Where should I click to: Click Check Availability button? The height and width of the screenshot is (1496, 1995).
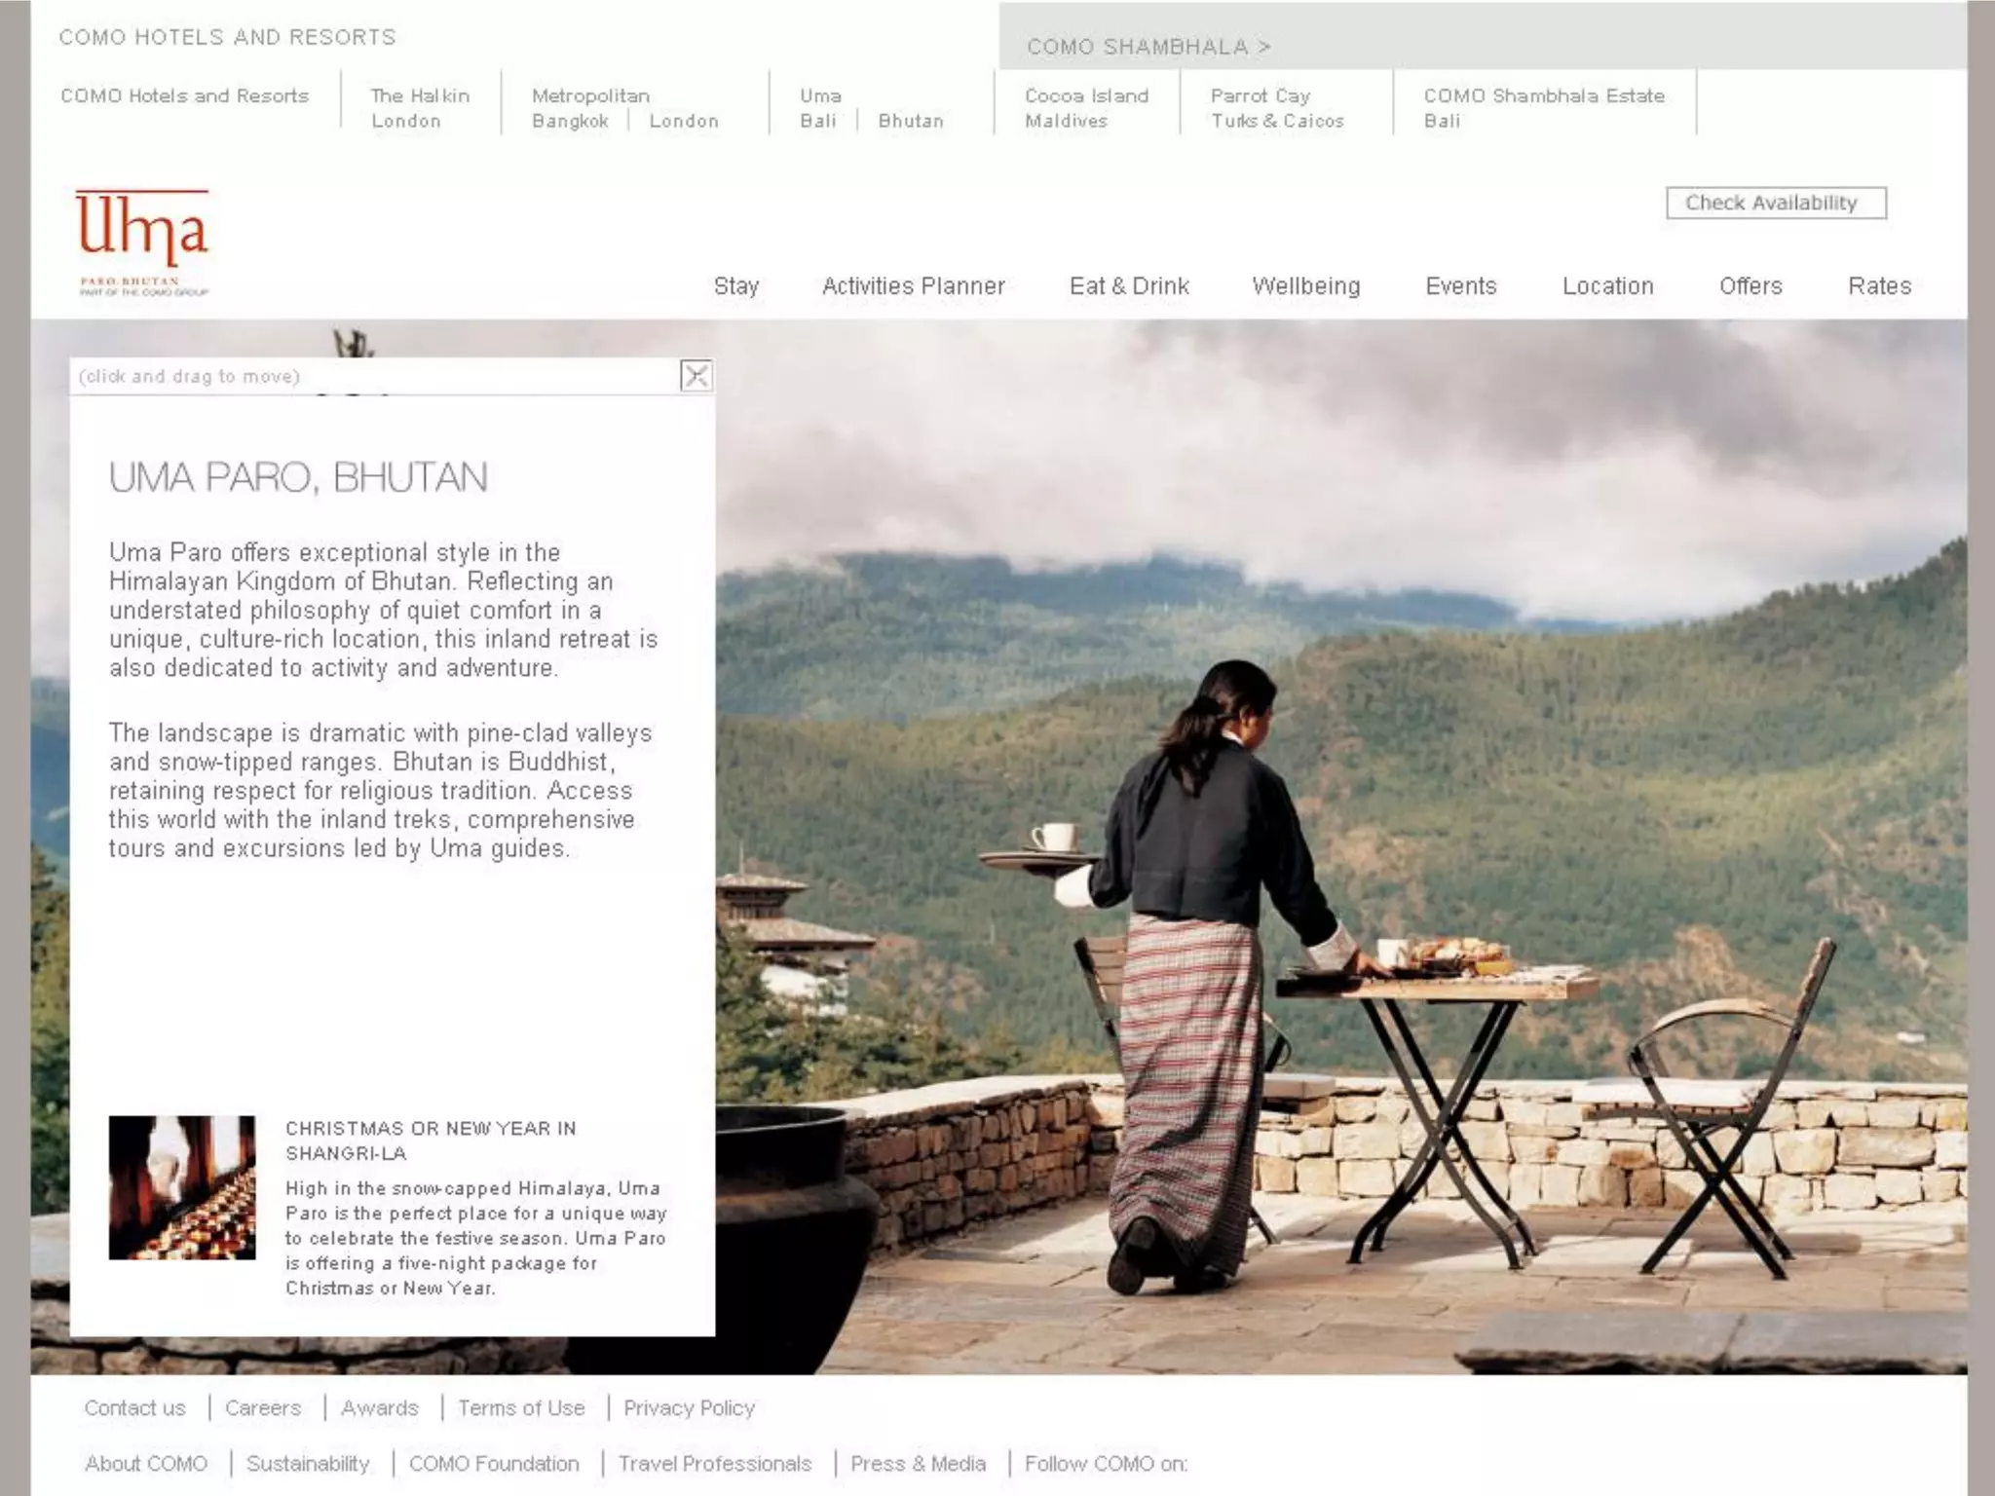(x=1776, y=203)
